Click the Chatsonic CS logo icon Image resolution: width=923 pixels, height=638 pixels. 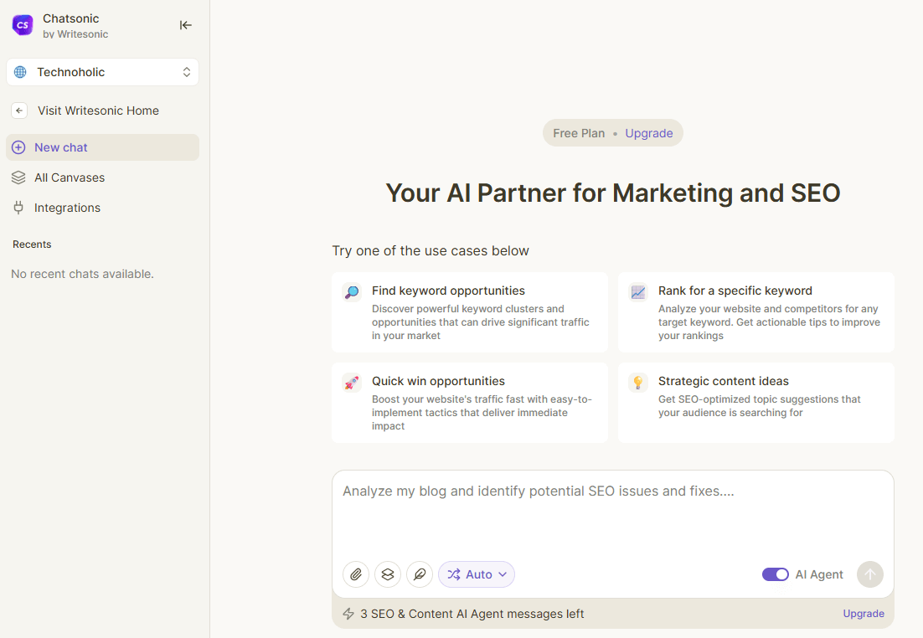pyautogui.click(x=23, y=25)
